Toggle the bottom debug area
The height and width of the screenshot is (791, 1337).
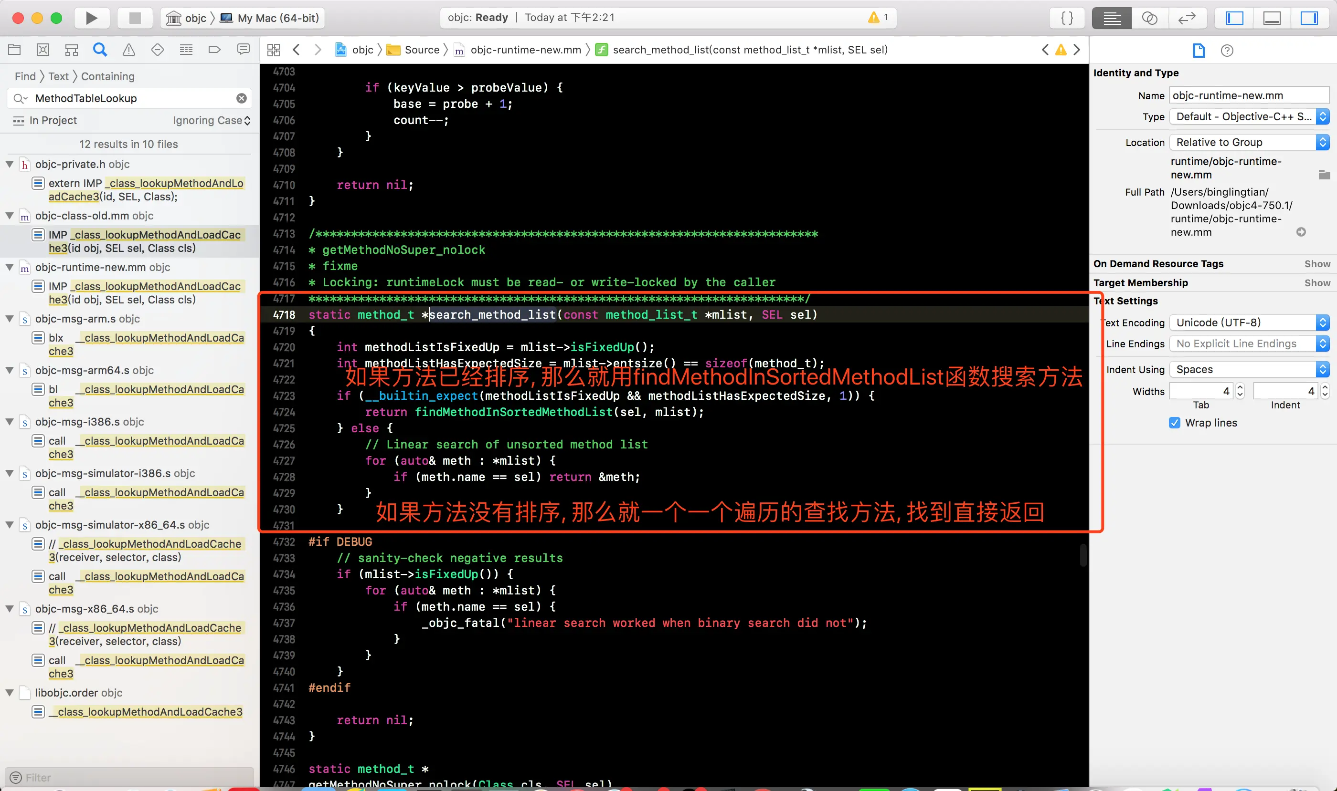click(x=1272, y=18)
